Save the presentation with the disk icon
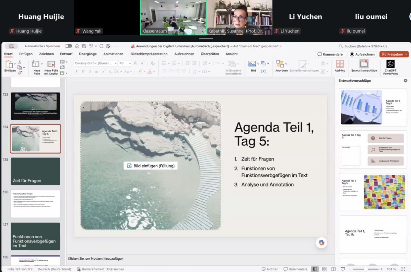 (84, 46)
